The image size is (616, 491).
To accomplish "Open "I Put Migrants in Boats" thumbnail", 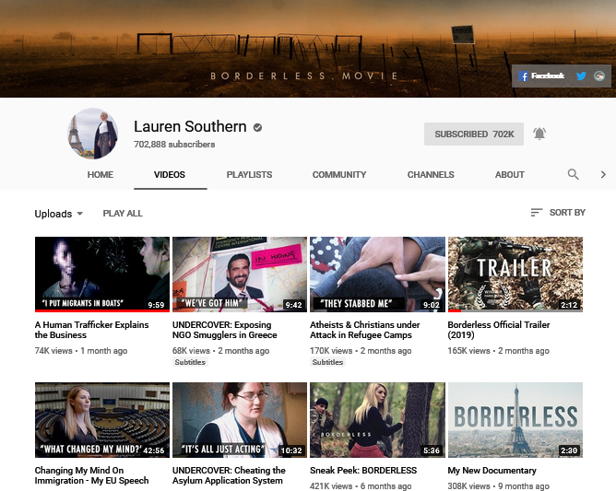I will [102, 275].
